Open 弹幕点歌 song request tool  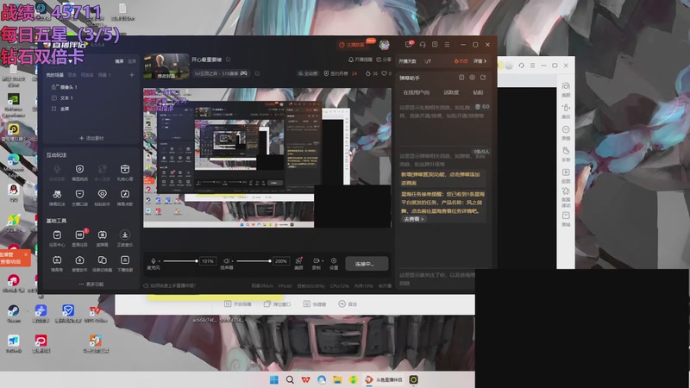point(125,197)
